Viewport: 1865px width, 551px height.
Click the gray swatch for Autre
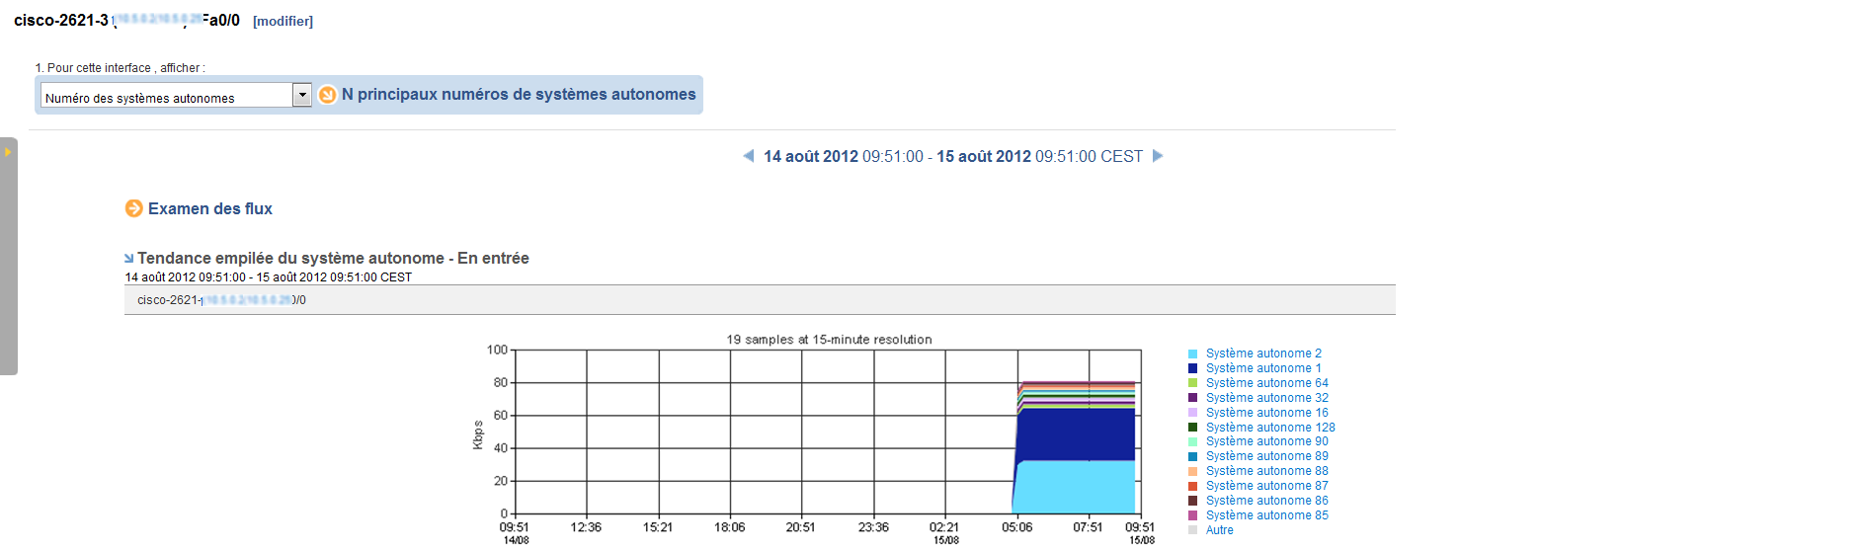pyautogui.click(x=1193, y=530)
